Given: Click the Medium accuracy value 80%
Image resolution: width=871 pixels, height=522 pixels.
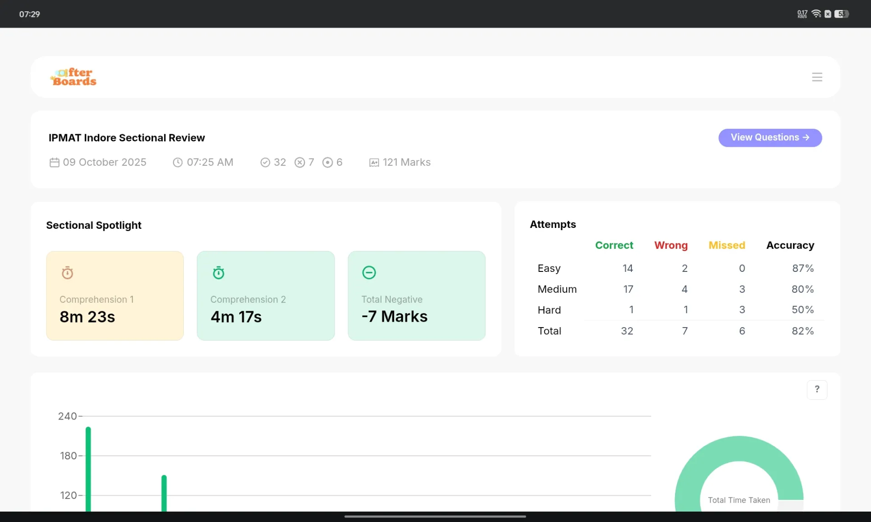Looking at the screenshot, I should coord(803,289).
